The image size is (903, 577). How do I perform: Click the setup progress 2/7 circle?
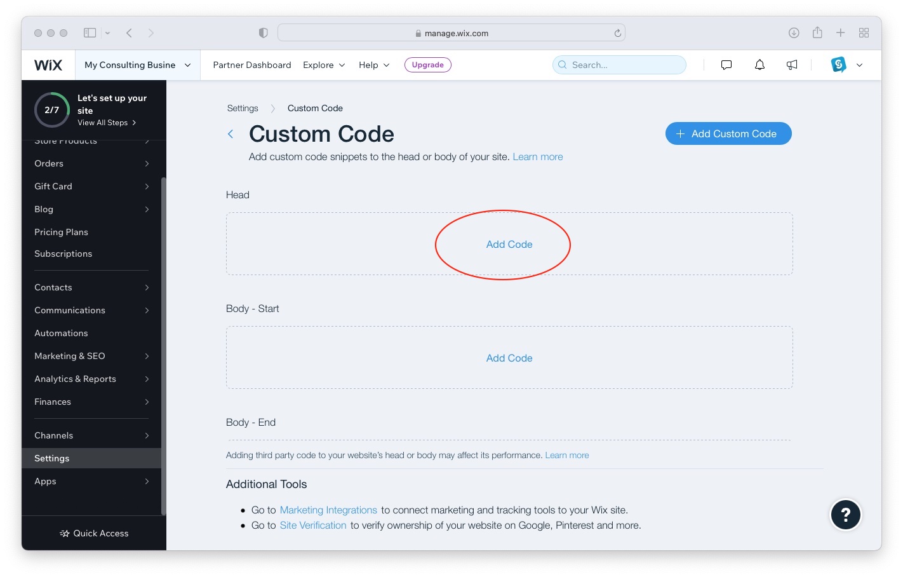[x=52, y=110]
